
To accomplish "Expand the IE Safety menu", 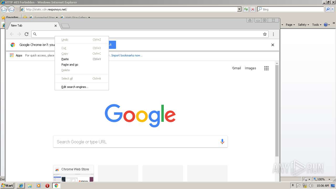I will 304,25.
